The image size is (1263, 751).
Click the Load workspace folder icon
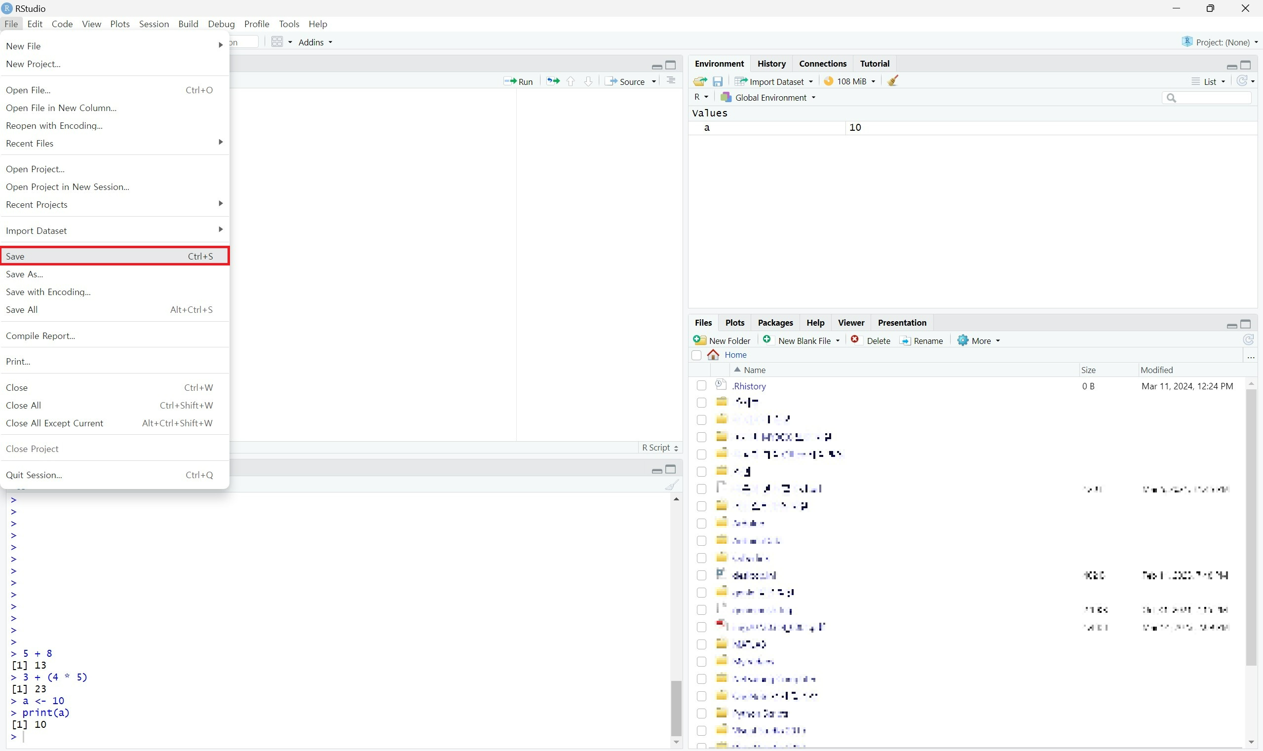(699, 81)
